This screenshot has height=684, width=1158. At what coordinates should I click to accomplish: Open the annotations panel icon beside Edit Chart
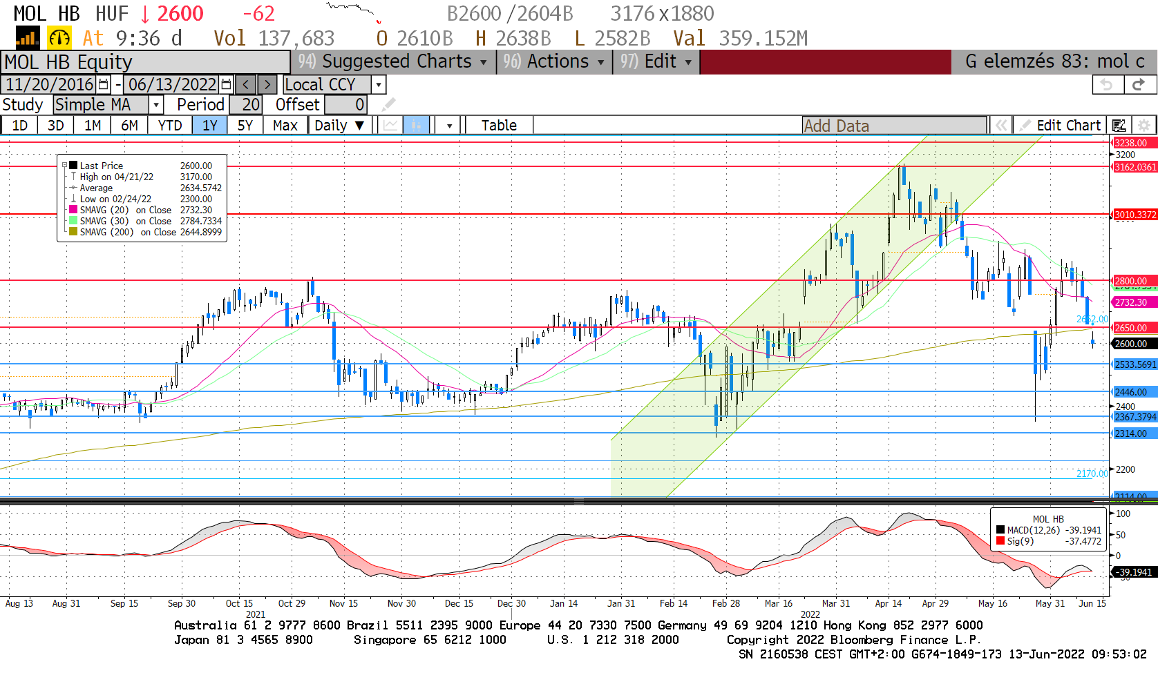1119,125
